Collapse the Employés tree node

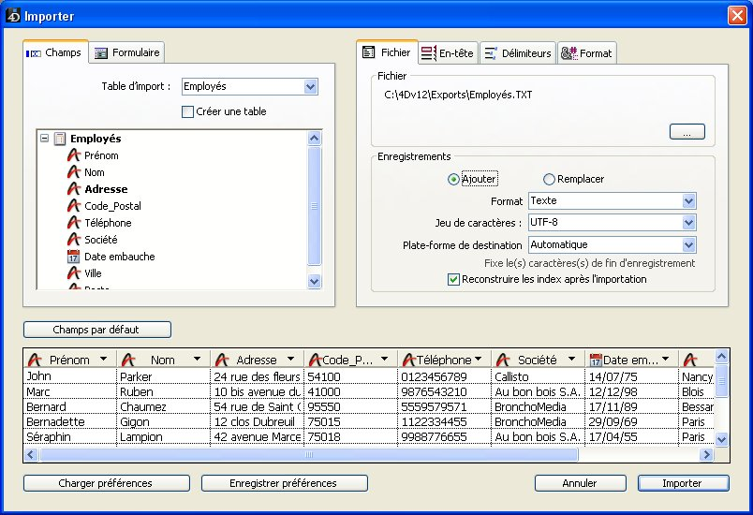coord(44,139)
